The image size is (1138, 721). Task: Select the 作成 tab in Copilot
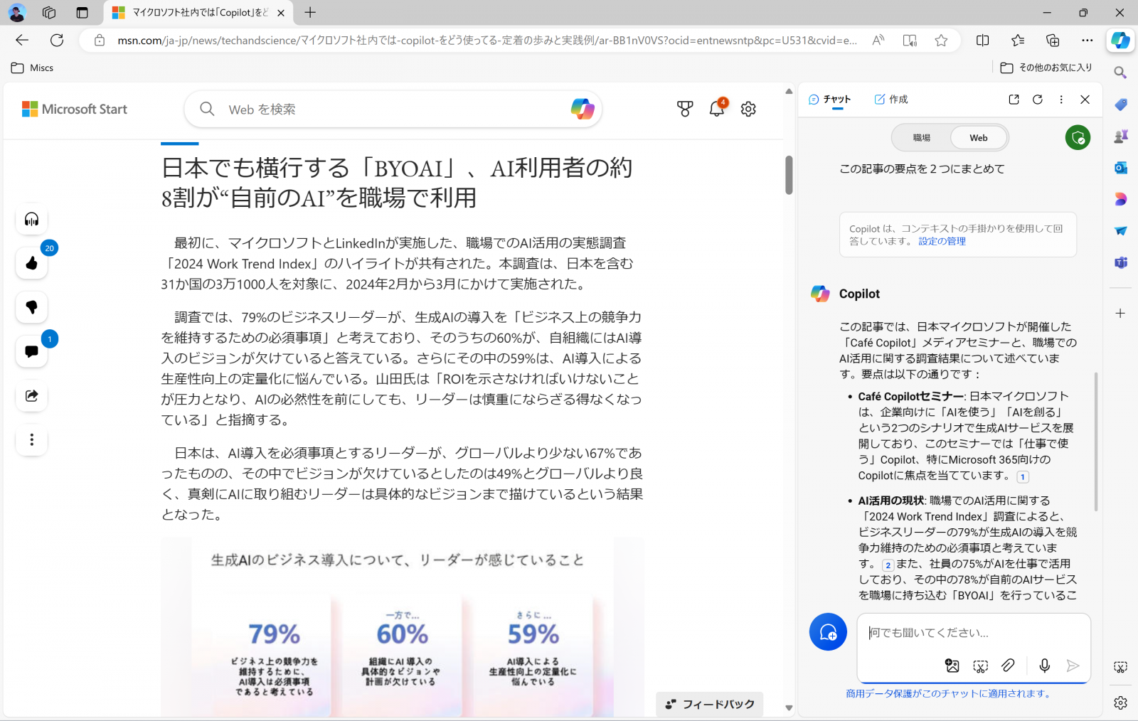pyautogui.click(x=890, y=100)
